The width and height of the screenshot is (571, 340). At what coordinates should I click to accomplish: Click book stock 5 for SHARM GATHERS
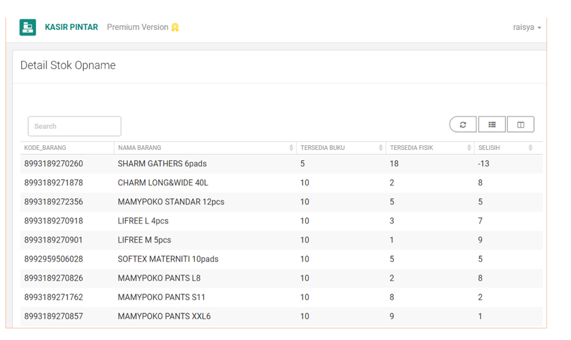pos(303,164)
